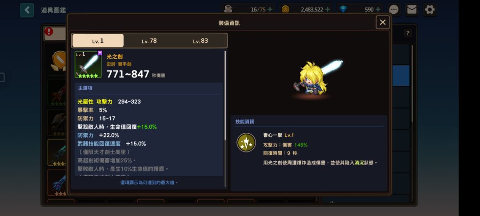This screenshot has height=216, width=480.
Task: Click the blue gem currency icon
Action: tap(343, 9)
